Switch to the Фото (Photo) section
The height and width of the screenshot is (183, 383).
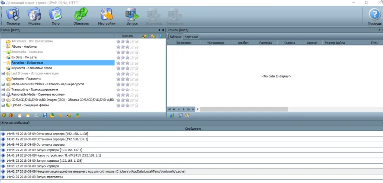(x=55, y=16)
